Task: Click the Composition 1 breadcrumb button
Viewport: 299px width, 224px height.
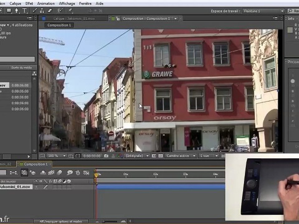Action: [x=59, y=25]
